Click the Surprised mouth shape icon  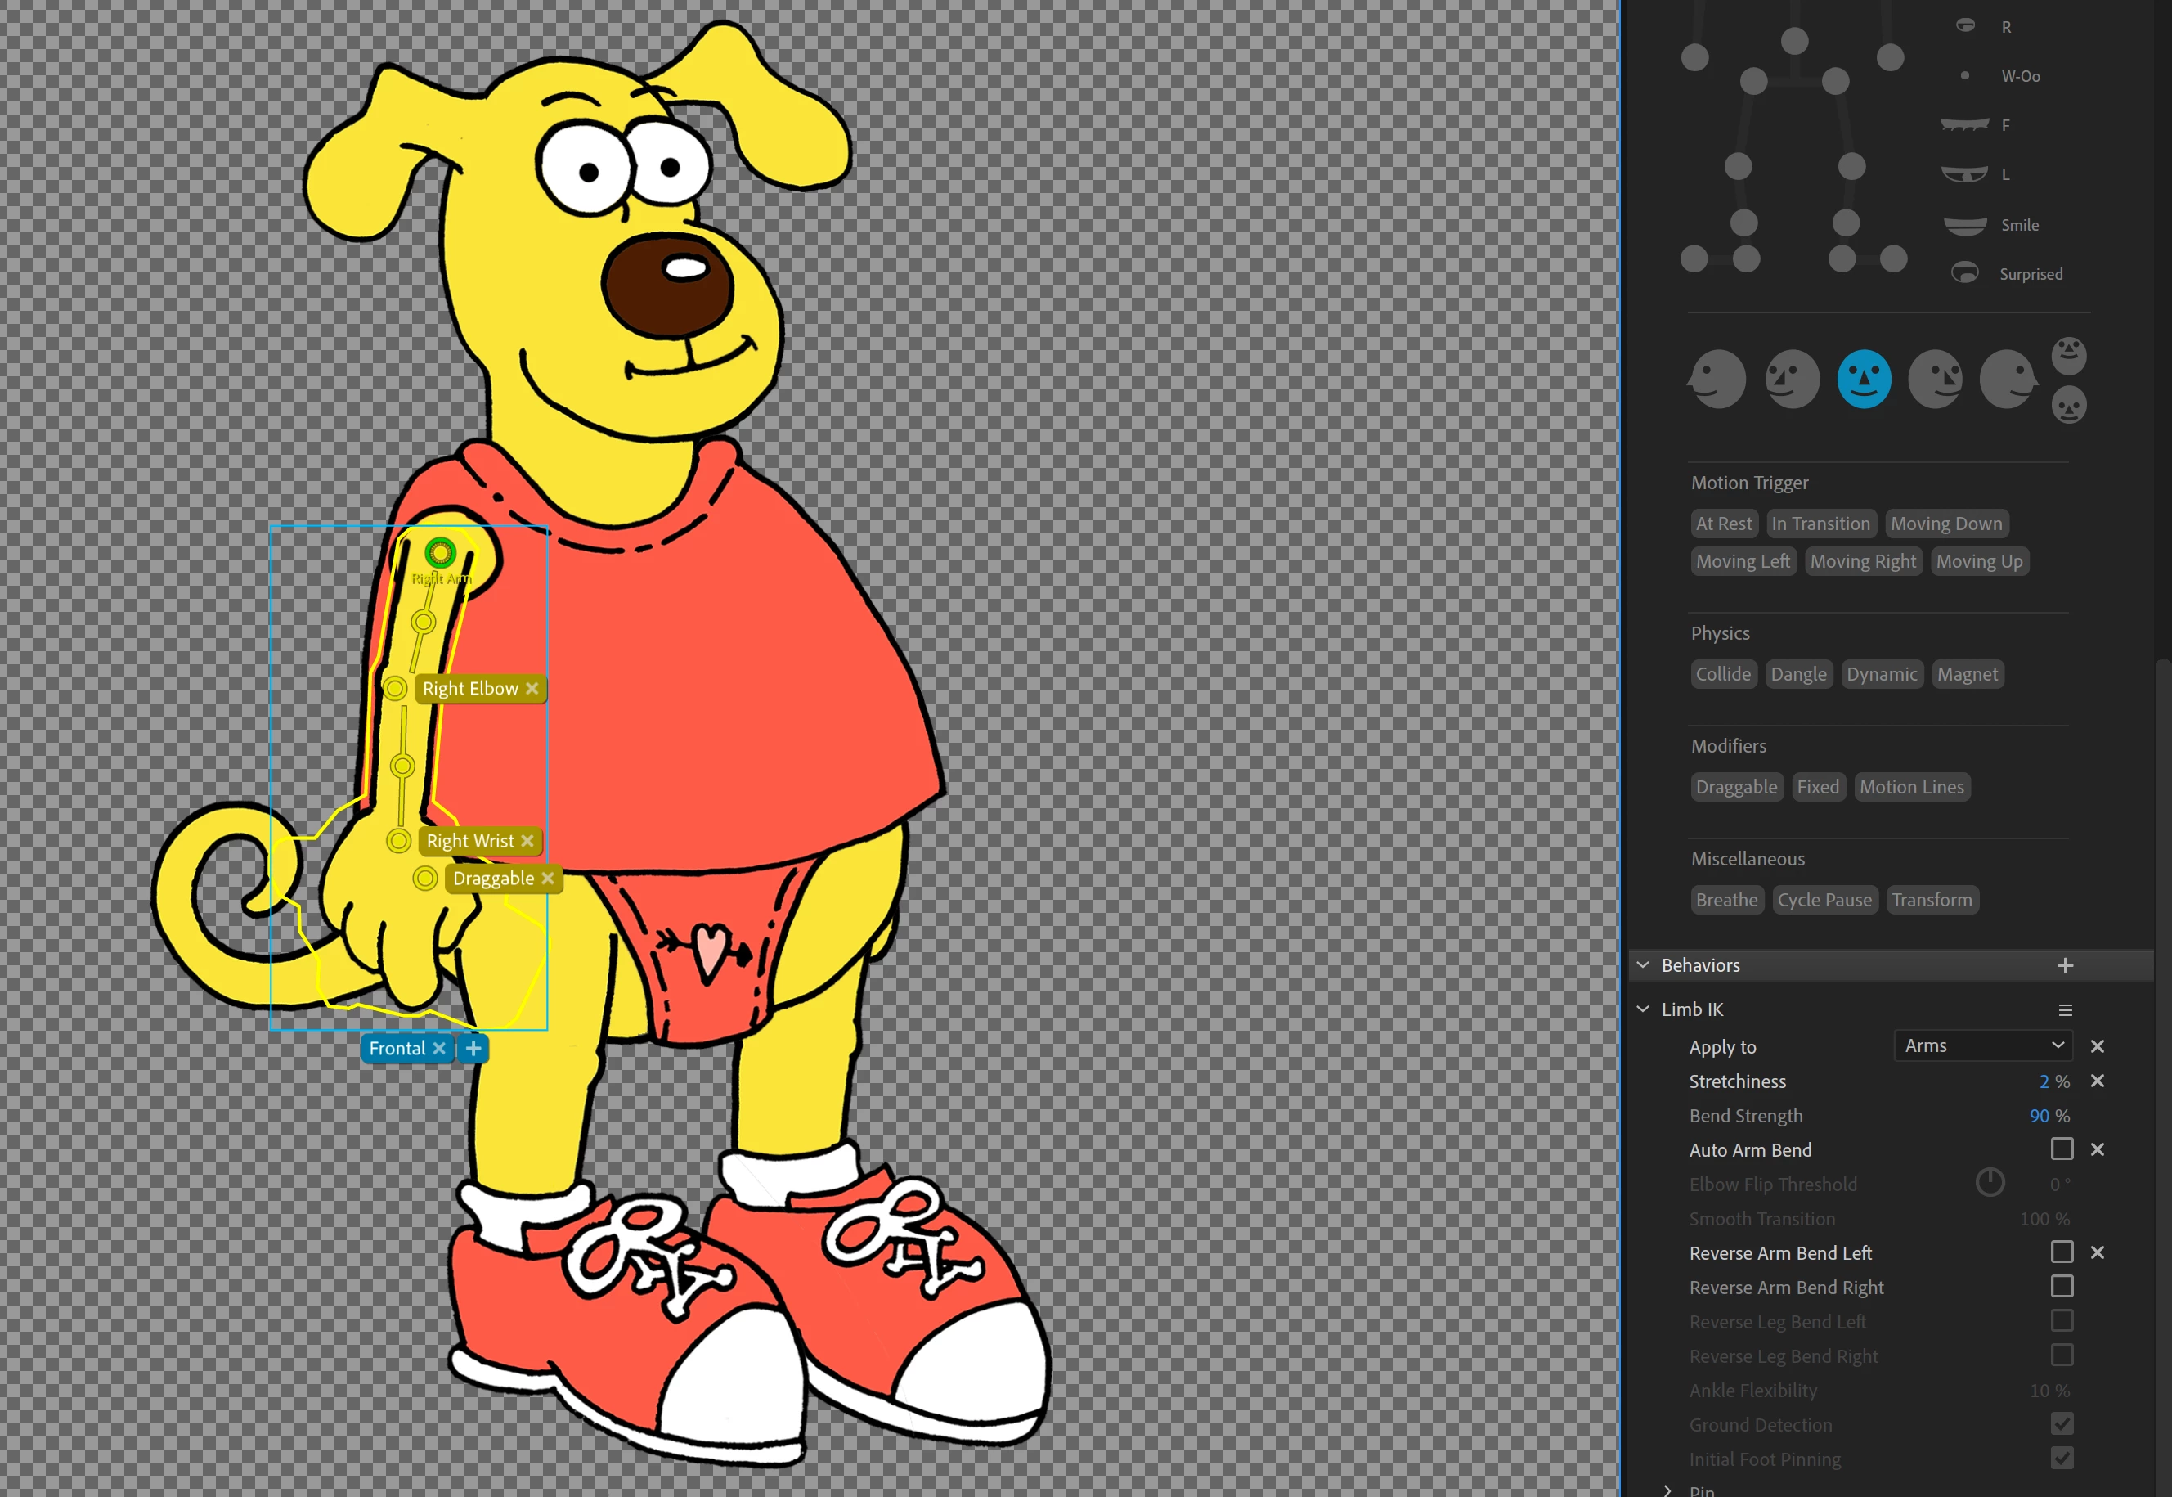coord(1964,273)
